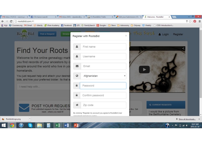Play the embedded clock video

click(144, 69)
